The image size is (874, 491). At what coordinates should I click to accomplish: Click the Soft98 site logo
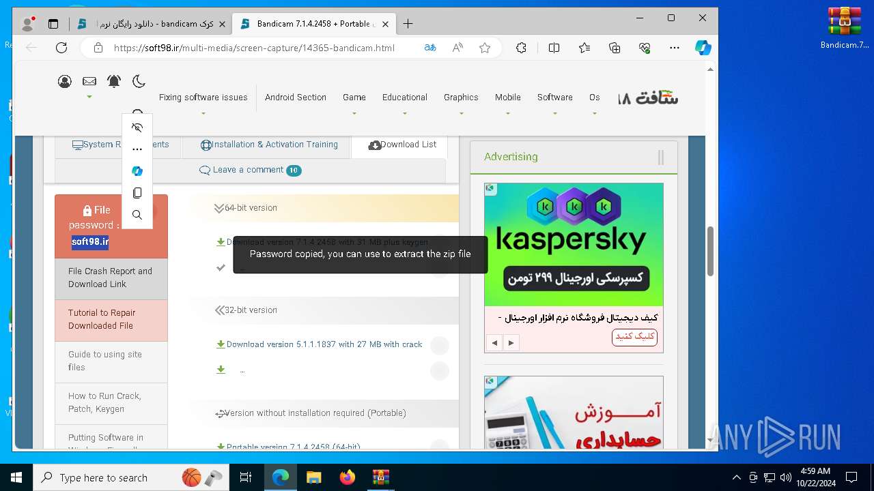coord(648,98)
